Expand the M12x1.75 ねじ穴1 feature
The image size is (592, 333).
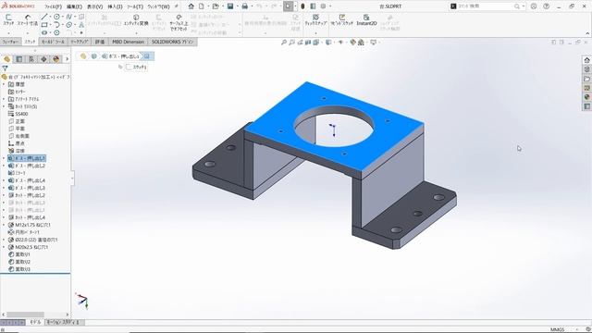[x=4, y=225]
